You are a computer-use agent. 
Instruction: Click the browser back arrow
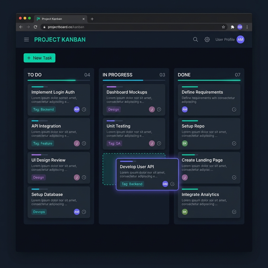[21, 27]
